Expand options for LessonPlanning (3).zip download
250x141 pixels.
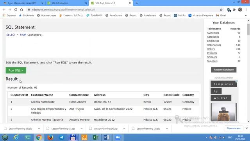[167, 128]
